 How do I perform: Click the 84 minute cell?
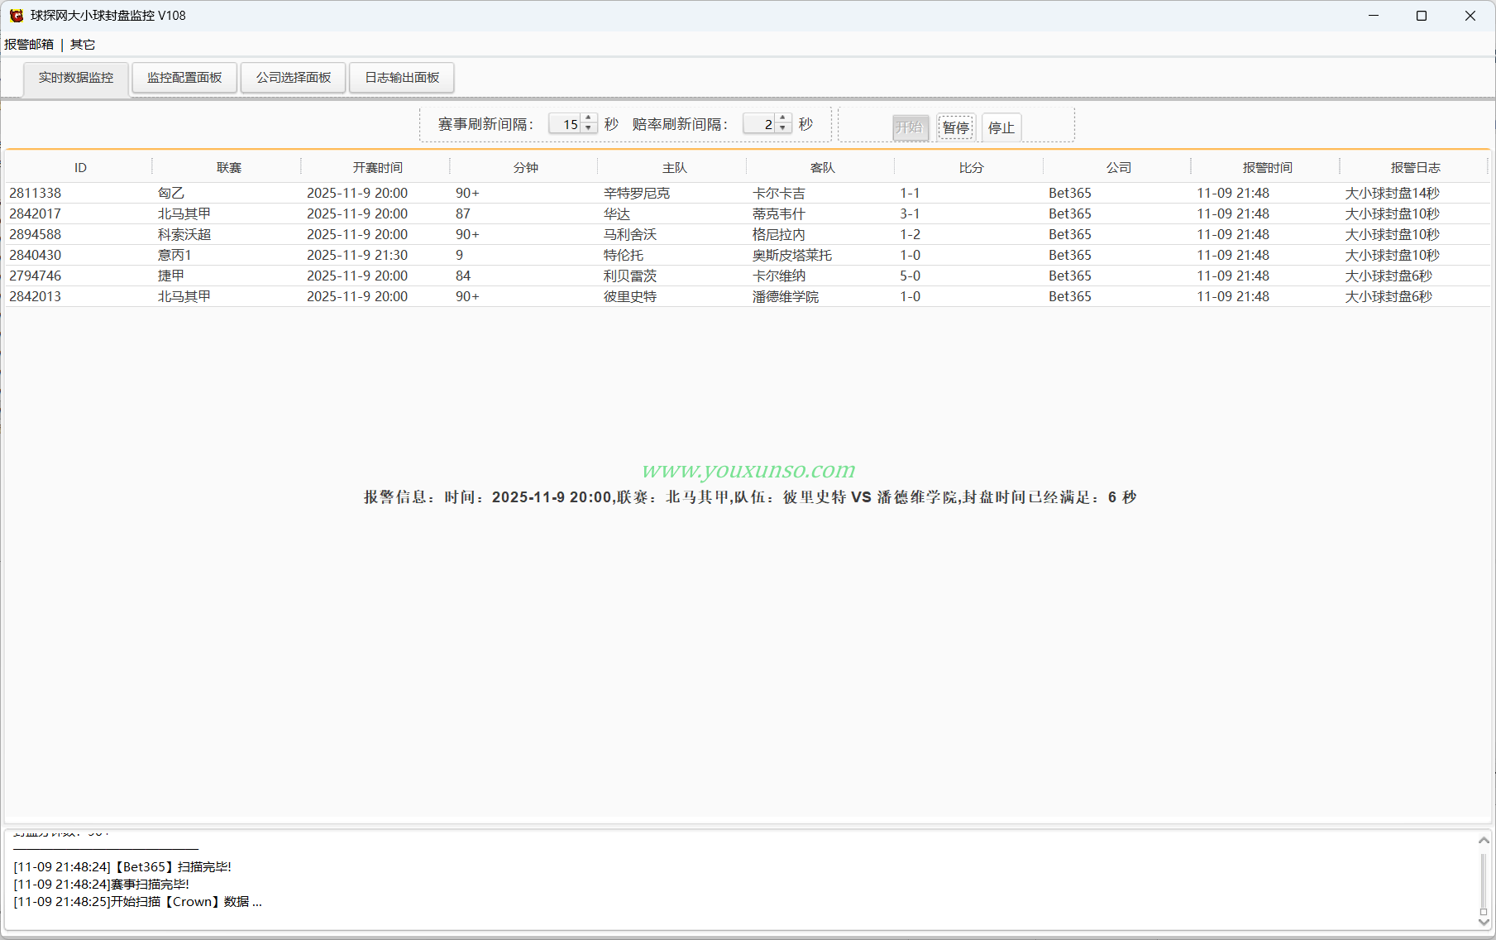[463, 276]
